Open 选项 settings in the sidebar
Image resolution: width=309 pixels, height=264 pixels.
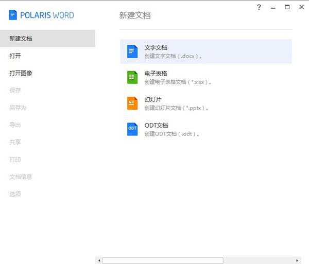point(15,194)
